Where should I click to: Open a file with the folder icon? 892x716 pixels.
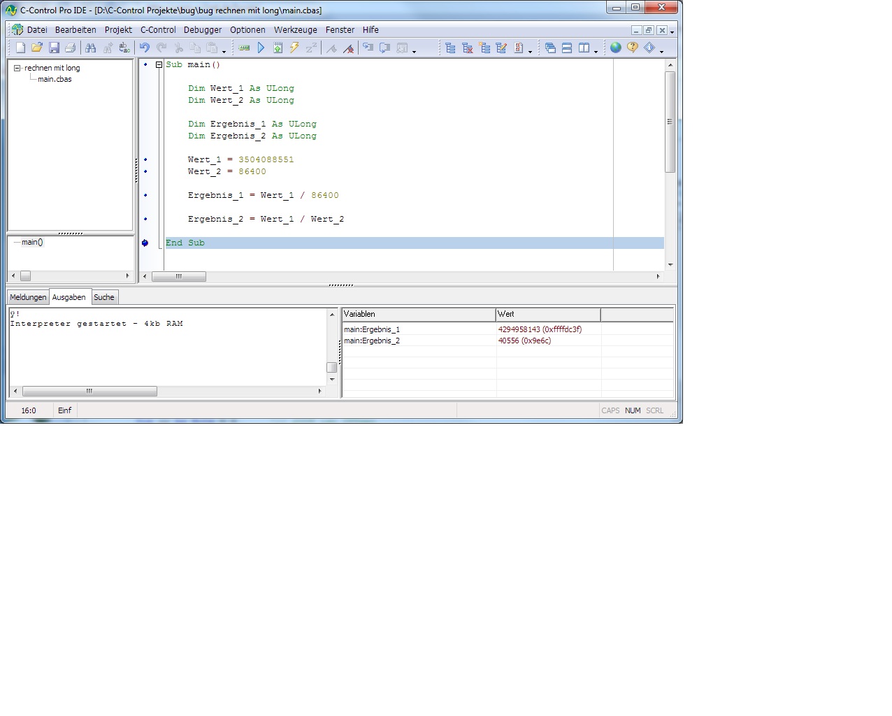[x=37, y=48]
